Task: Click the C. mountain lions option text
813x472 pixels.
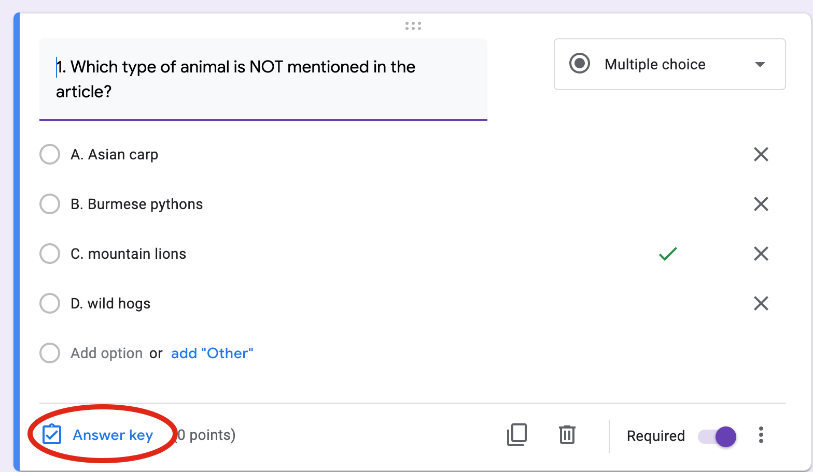Action: pyautogui.click(x=128, y=254)
